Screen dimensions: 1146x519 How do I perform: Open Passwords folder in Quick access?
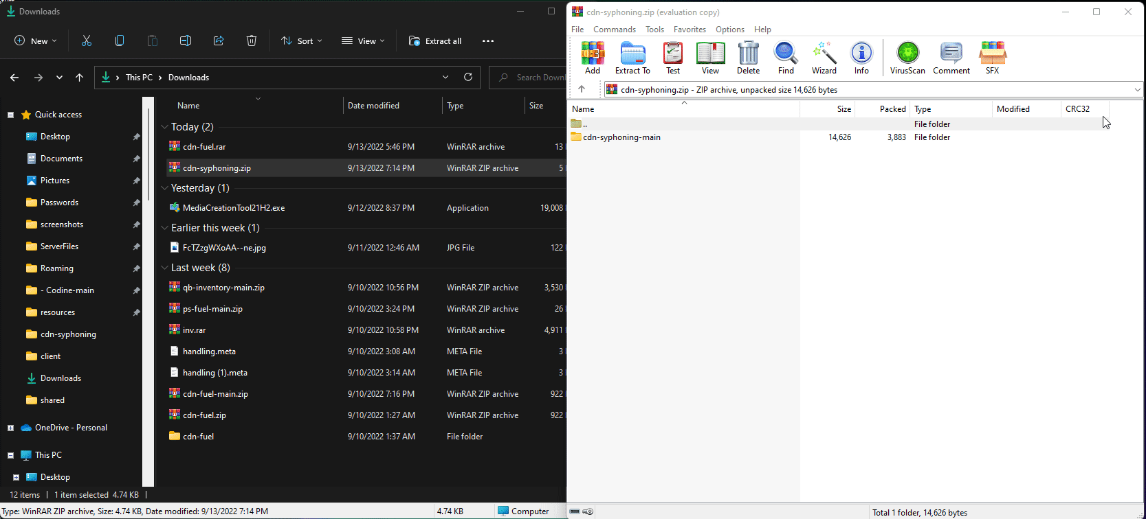point(59,203)
